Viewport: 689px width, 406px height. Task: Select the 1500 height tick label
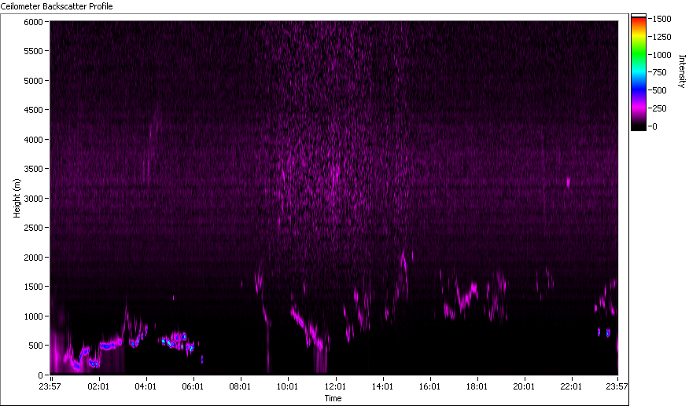(x=33, y=287)
